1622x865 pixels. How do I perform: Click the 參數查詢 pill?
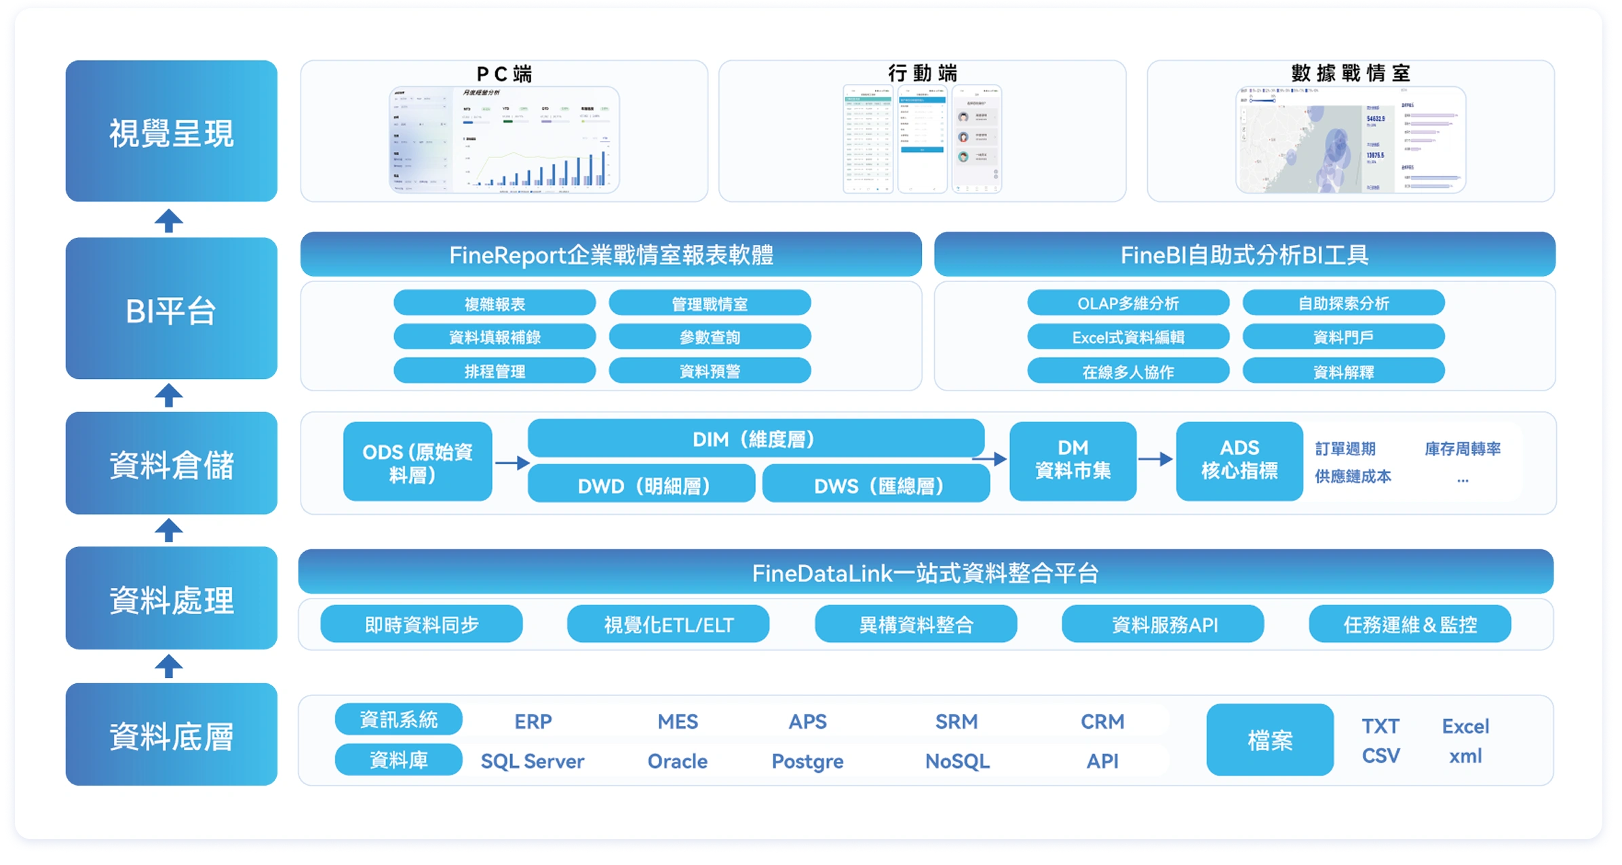click(x=710, y=337)
